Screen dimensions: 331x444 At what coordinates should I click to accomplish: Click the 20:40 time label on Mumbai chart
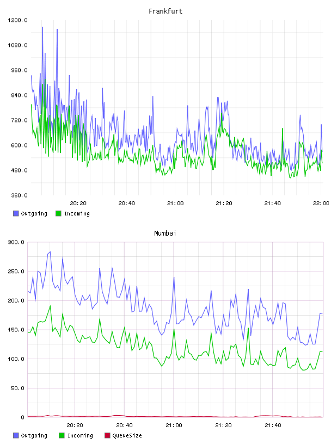(124, 425)
